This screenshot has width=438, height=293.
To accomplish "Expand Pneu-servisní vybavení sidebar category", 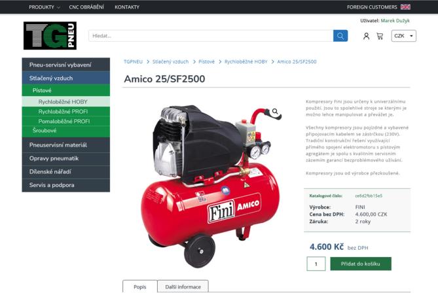I will pyautogui.click(x=66, y=65).
